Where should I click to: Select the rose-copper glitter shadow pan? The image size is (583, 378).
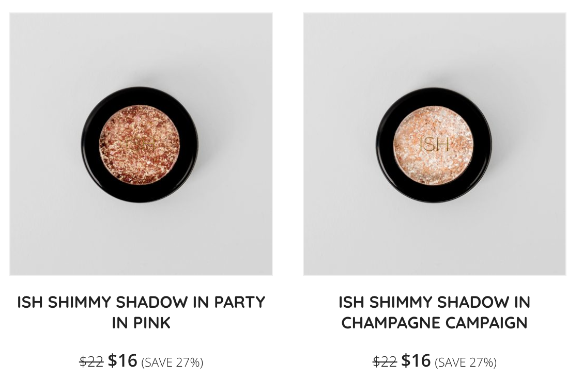pyautogui.click(x=140, y=145)
